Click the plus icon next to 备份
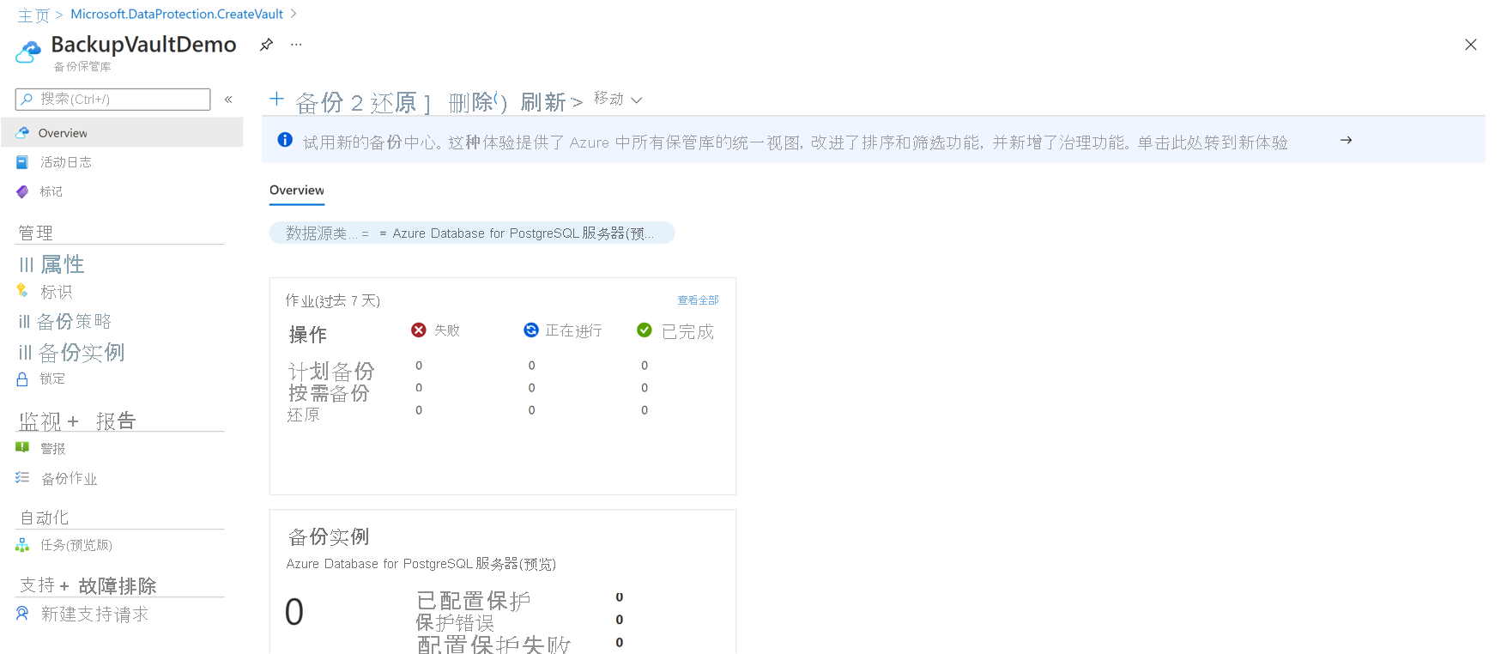 (x=276, y=99)
